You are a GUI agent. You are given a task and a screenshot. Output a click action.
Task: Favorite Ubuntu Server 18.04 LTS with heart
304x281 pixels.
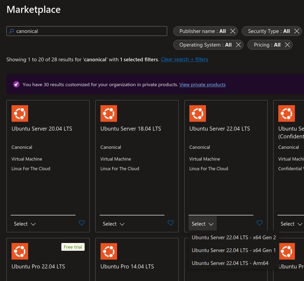click(171, 223)
